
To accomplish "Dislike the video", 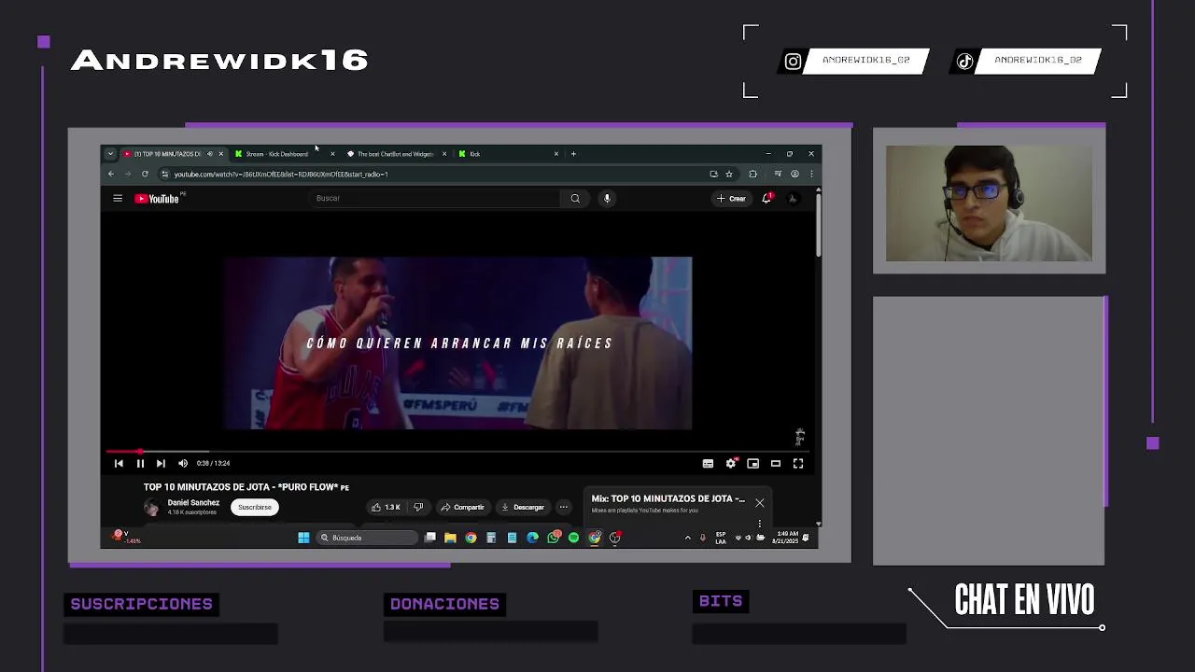I will coord(418,507).
